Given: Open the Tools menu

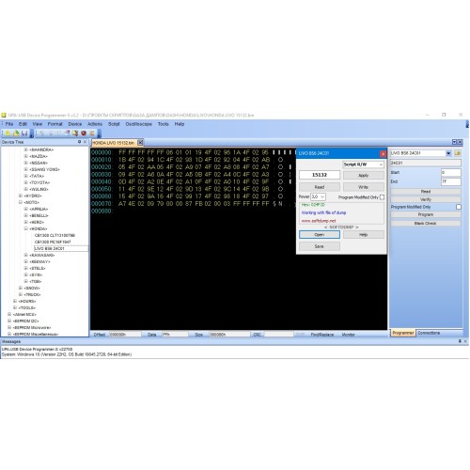Looking at the screenshot, I should pos(164,124).
